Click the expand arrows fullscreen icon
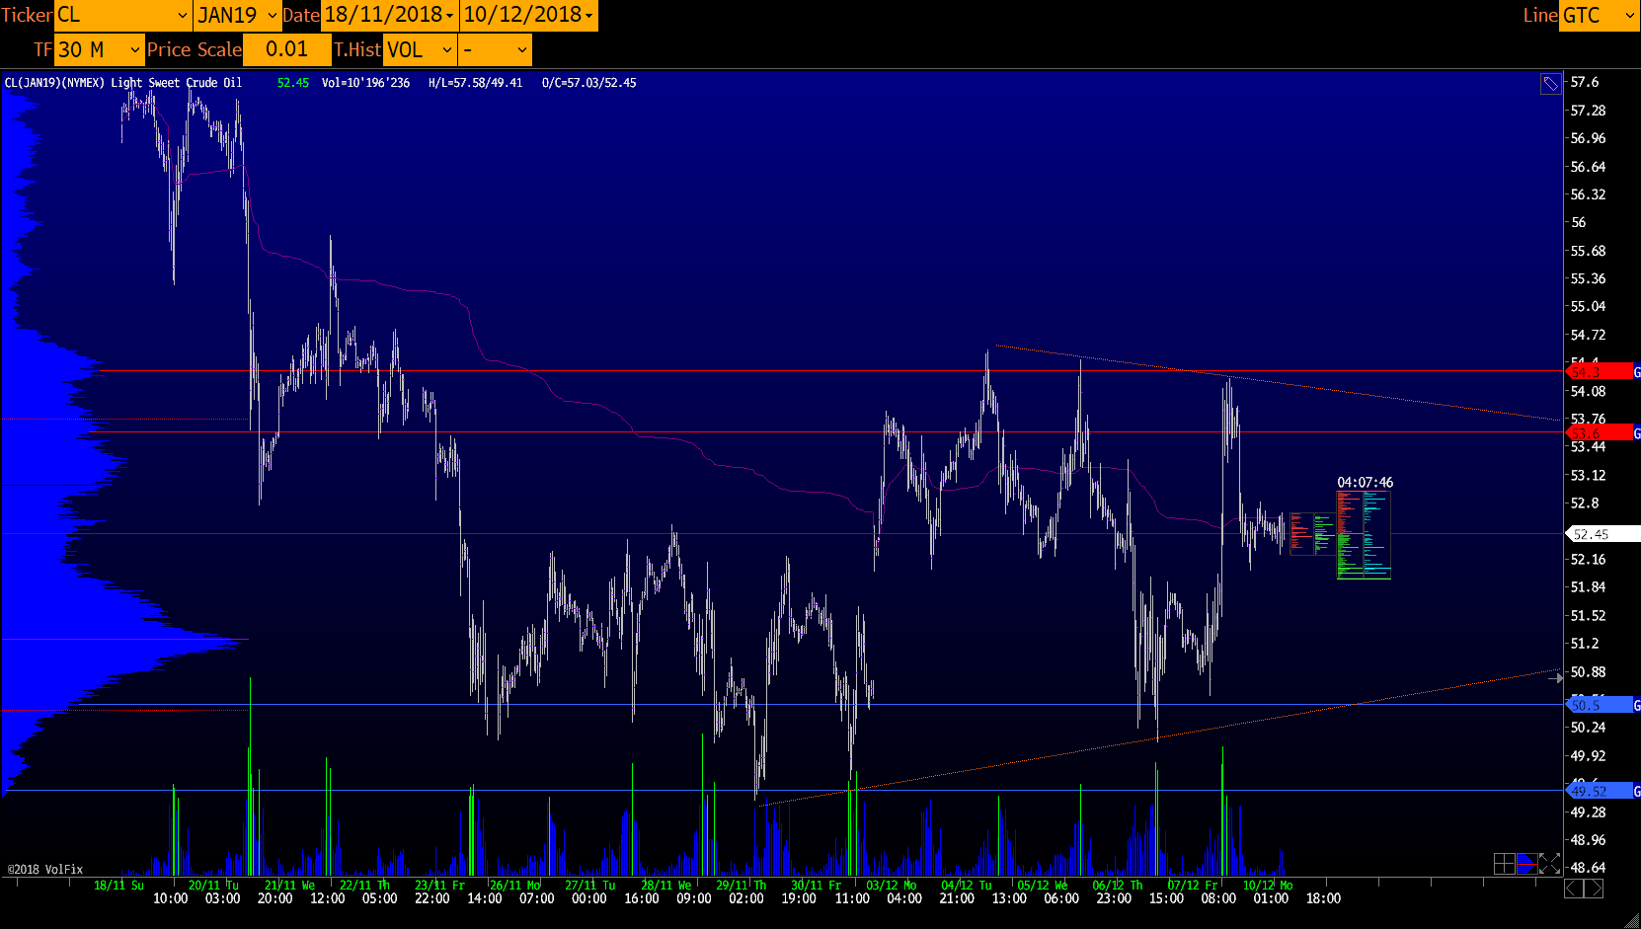 point(1549,864)
